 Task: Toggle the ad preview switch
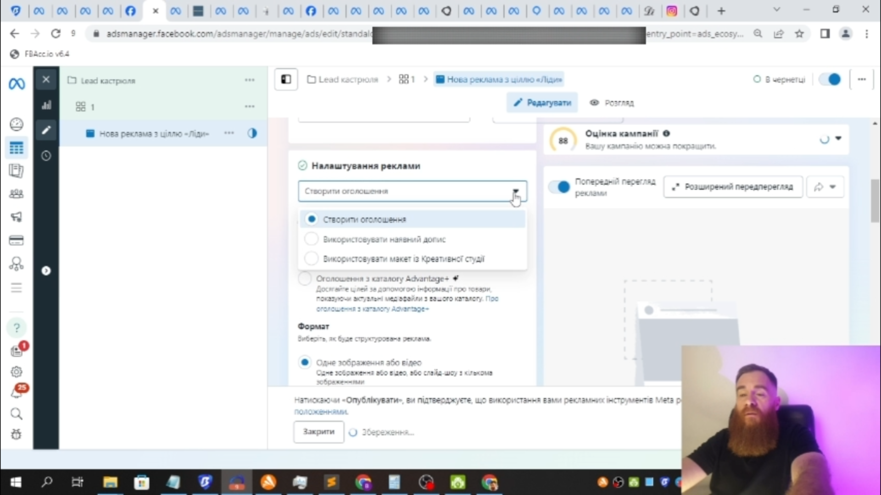(560, 187)
